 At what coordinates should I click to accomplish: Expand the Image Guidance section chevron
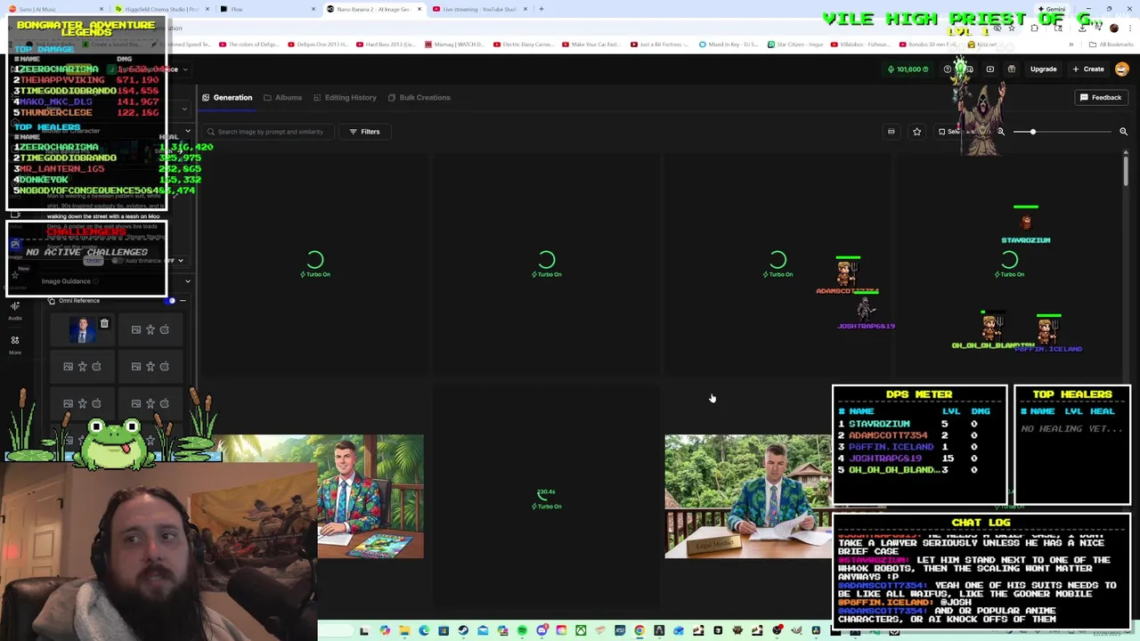(187, 281)
